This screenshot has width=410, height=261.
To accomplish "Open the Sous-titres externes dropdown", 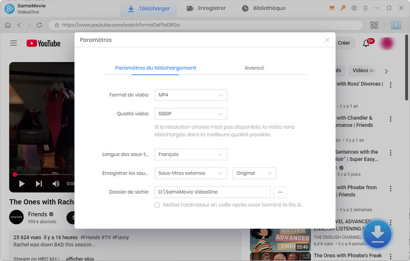I will [190, 173].
